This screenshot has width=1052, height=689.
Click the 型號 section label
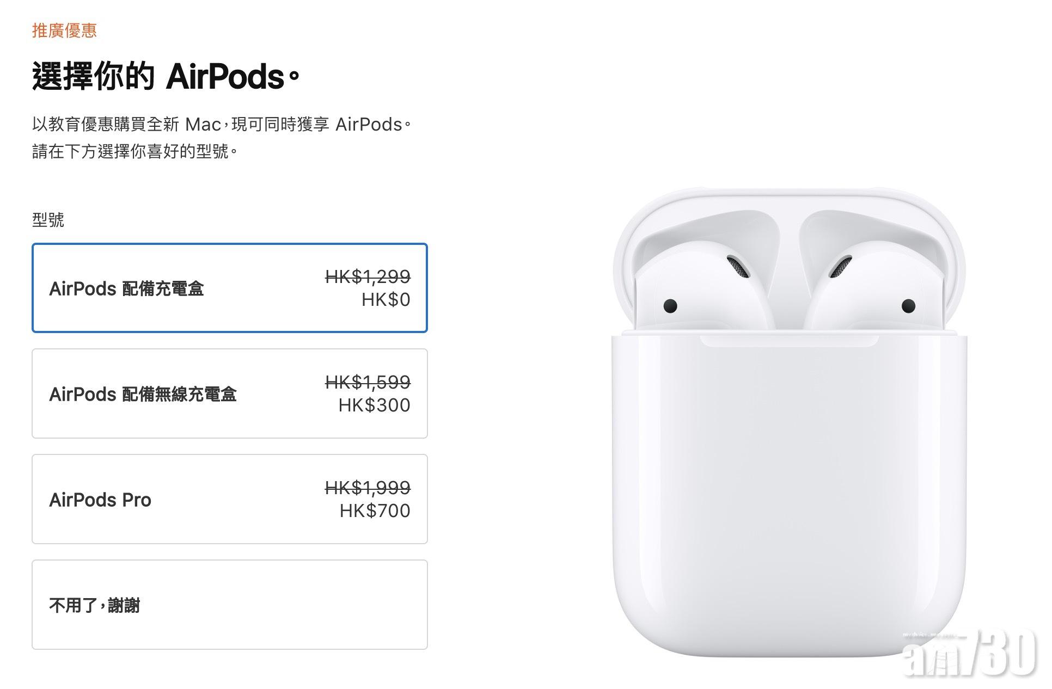pos(48,220)
